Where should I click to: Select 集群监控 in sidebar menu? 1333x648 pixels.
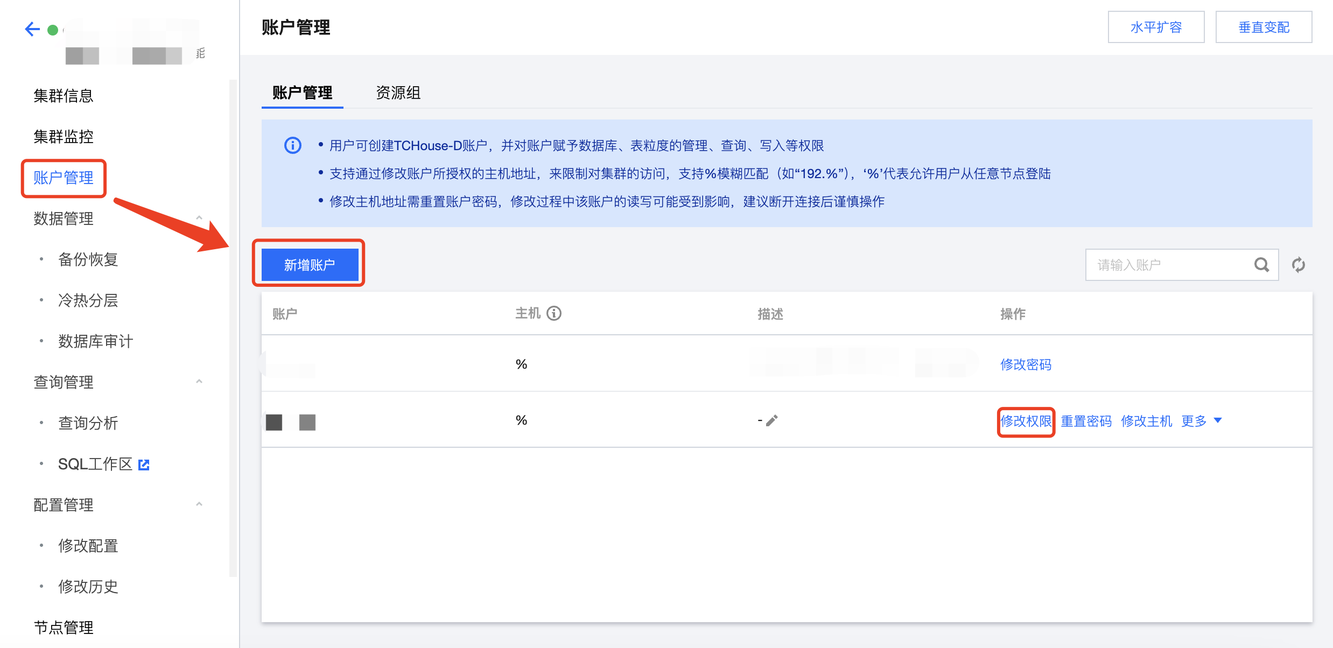point(64,137)
